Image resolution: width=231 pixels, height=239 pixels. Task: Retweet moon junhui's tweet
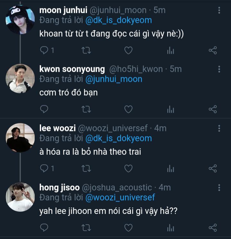point(86,50)
